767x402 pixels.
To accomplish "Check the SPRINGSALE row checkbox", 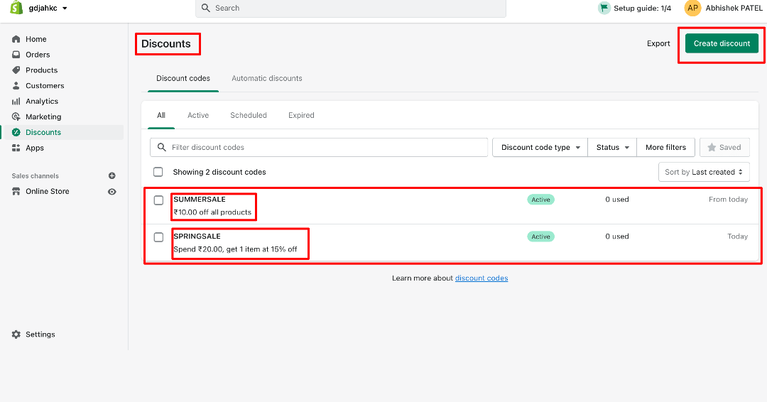I will click(x=158, y=237).
